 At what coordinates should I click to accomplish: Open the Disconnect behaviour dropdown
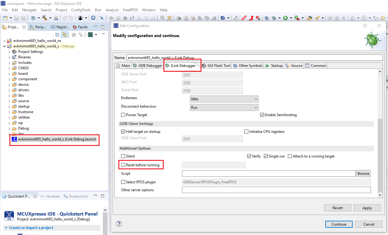pyautogui.click(x=224, y=107)
